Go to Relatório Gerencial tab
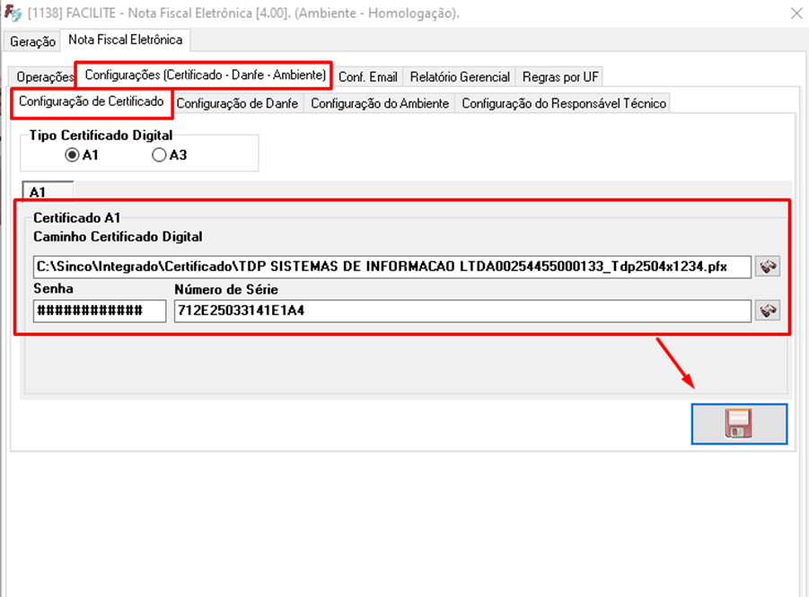This screenshot has width=809, height=597. click(x=460, y=77)
